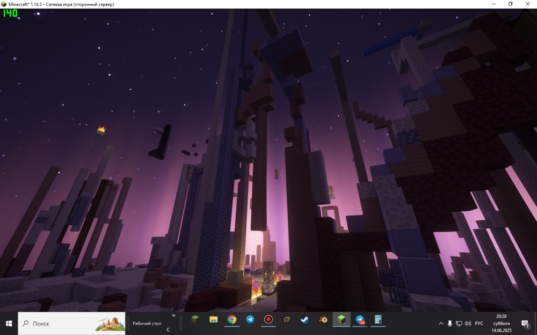Image resolution: width=537 pixels, height=335 pixels.
Task: Open the Рабочий стол toolbar label
Action: pyautogui.click(x=147, y=323)
